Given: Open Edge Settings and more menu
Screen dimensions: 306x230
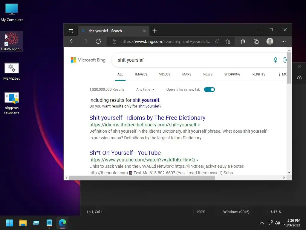Looking at the screenshot, I should pyautogui.click(x=284, y=41).
